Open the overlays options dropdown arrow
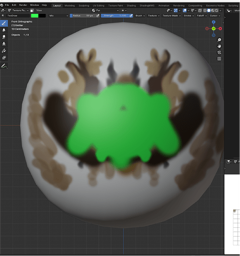Image resolution: width=240 pixels, height=256 pixels. (188, 11)
